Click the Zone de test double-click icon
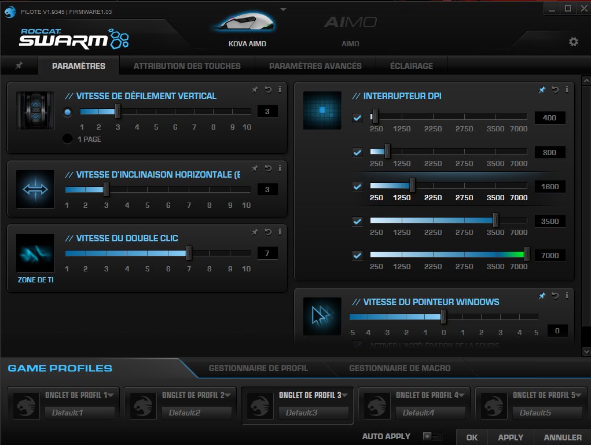The width and height of the screenshot is (591, 445). point(35,253)
